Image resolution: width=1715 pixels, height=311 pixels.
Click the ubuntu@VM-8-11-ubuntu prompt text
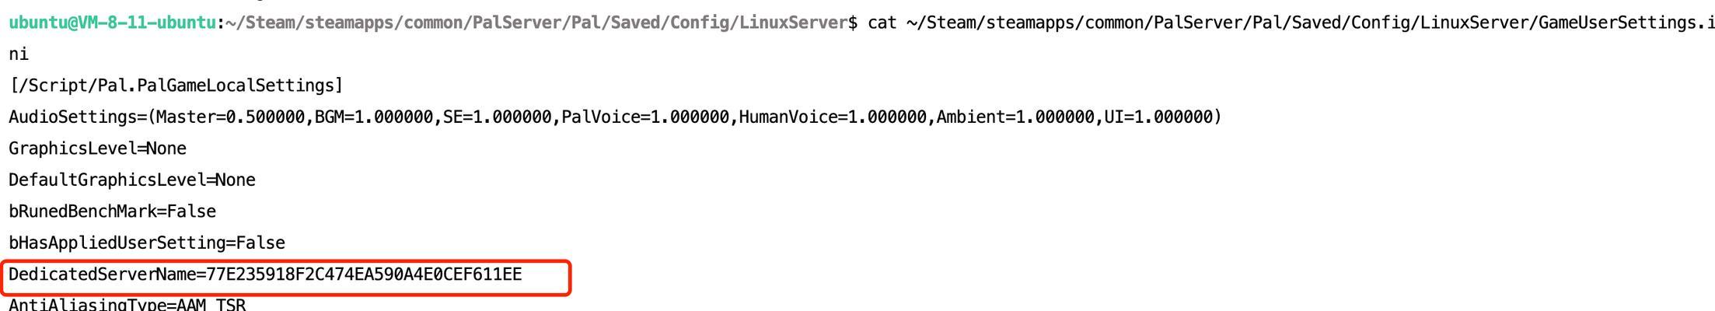112,23
